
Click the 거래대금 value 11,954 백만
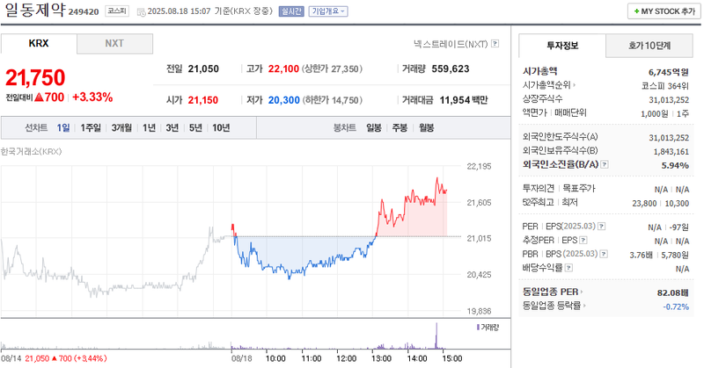(464, 100)
